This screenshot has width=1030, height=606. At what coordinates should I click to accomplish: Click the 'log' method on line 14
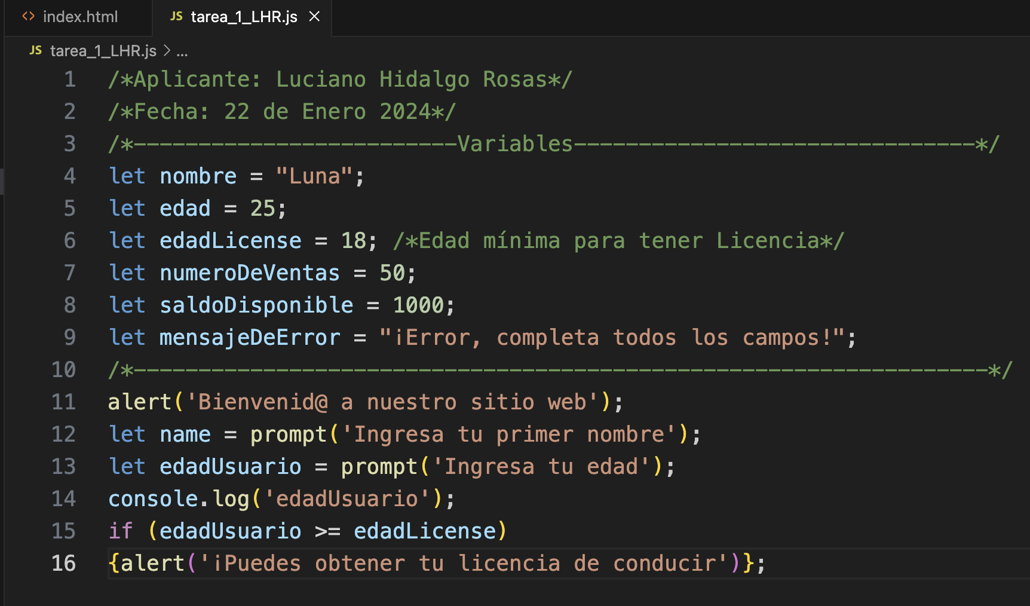[231, 499]
